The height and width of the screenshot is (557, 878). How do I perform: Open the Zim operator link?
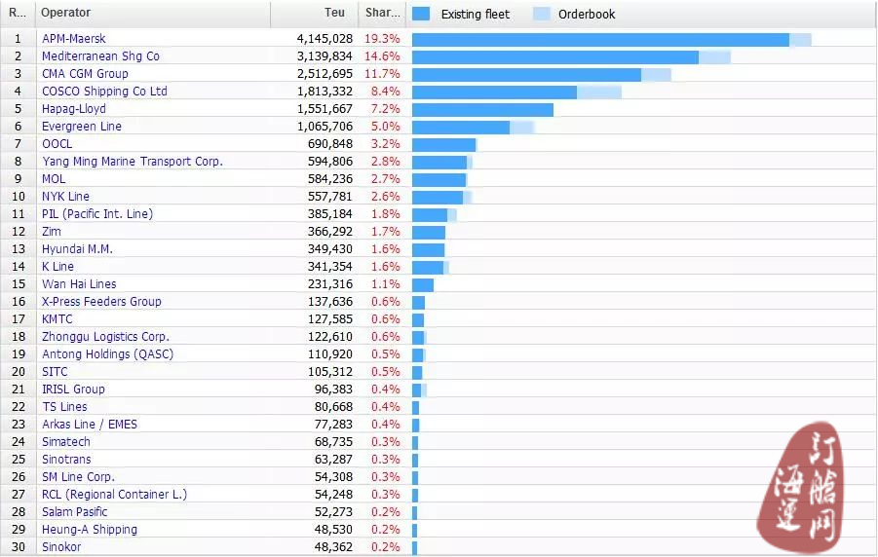52,232
